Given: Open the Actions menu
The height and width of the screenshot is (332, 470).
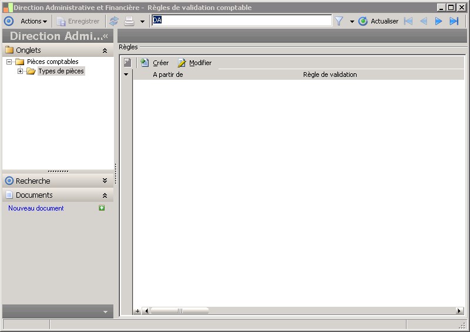Looking at the screenshot, I should click(33, 21).
